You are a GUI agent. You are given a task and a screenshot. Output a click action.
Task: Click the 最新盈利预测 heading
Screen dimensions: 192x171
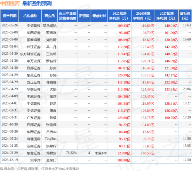[x=37, y=4]
